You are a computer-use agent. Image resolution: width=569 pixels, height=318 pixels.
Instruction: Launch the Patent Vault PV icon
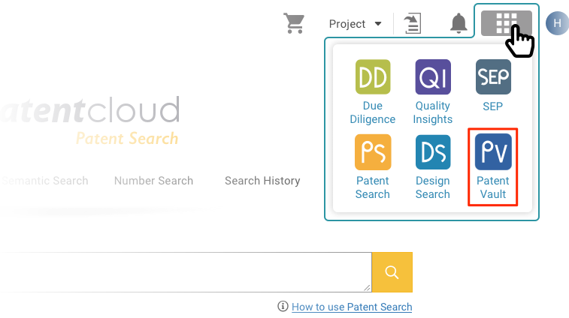493,151
